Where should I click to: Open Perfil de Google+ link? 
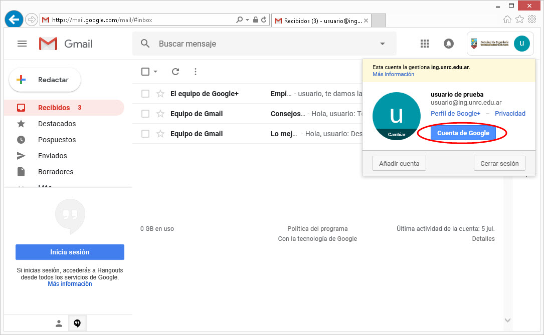pos(455,113)
